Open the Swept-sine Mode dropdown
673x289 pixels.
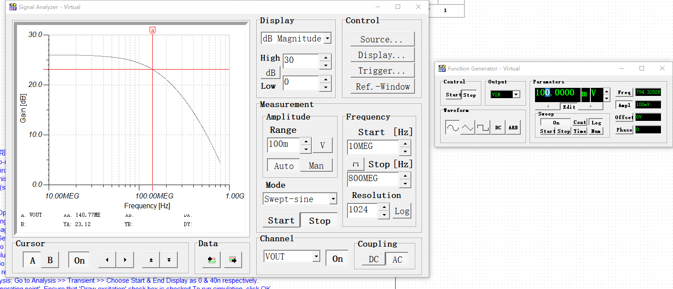333,199
